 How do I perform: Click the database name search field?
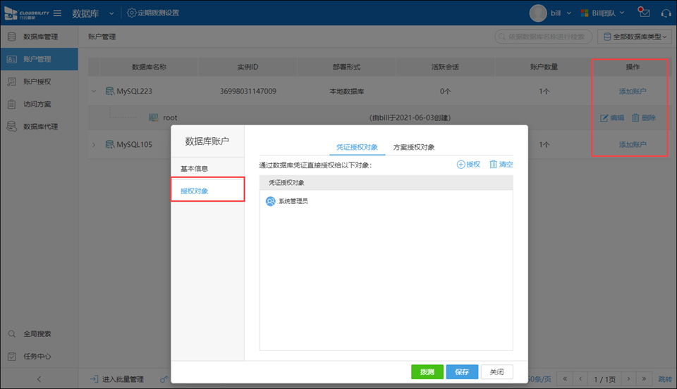(543, 37)
